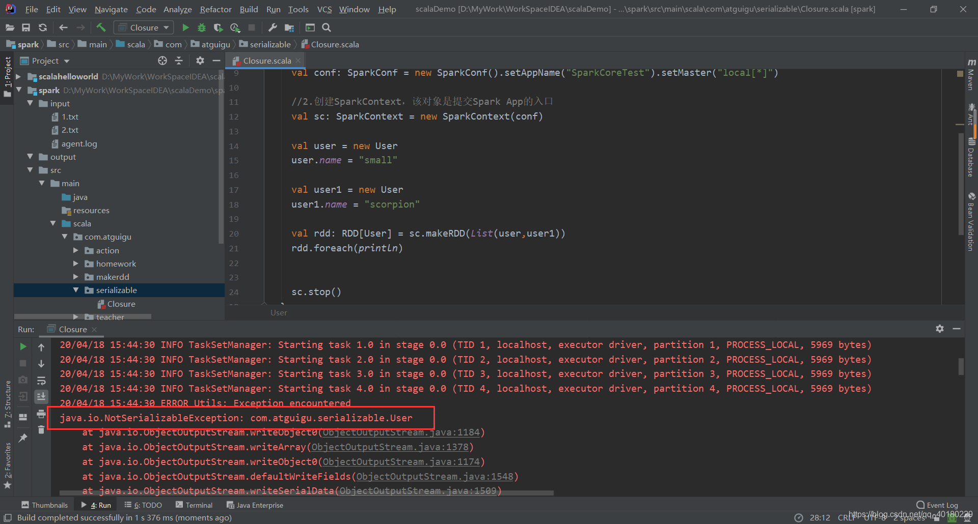Screen dimensions: 978x524
Task: Toggle the 2: Favorites side panel
Action: pos(7,465)
